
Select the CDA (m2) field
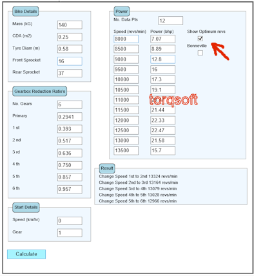pyautogui.click(x=70, y=37)
